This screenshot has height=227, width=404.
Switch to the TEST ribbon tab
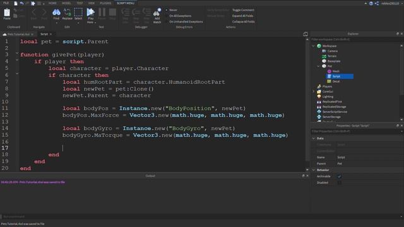pyautogui.click(x=80, y=3)
